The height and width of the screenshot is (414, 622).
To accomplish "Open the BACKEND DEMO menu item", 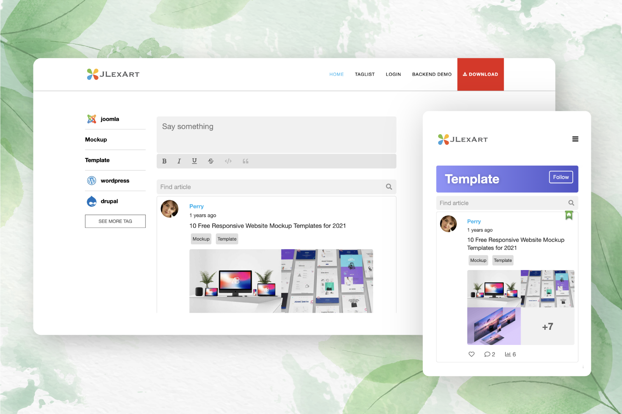I will (432, 74).
